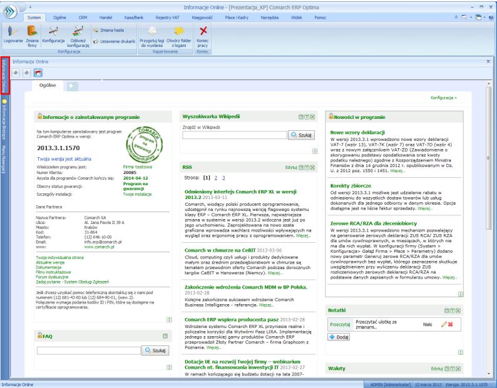Select Zmiana hasła in the ribbon

(109, 31)
